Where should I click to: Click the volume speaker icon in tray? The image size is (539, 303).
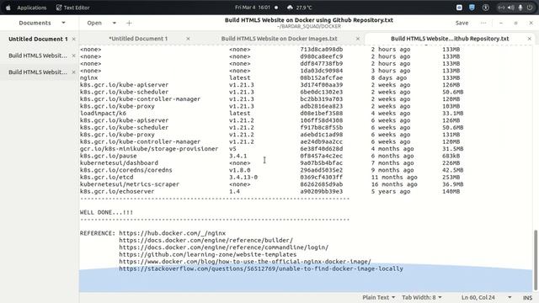(x=511, y=8)
